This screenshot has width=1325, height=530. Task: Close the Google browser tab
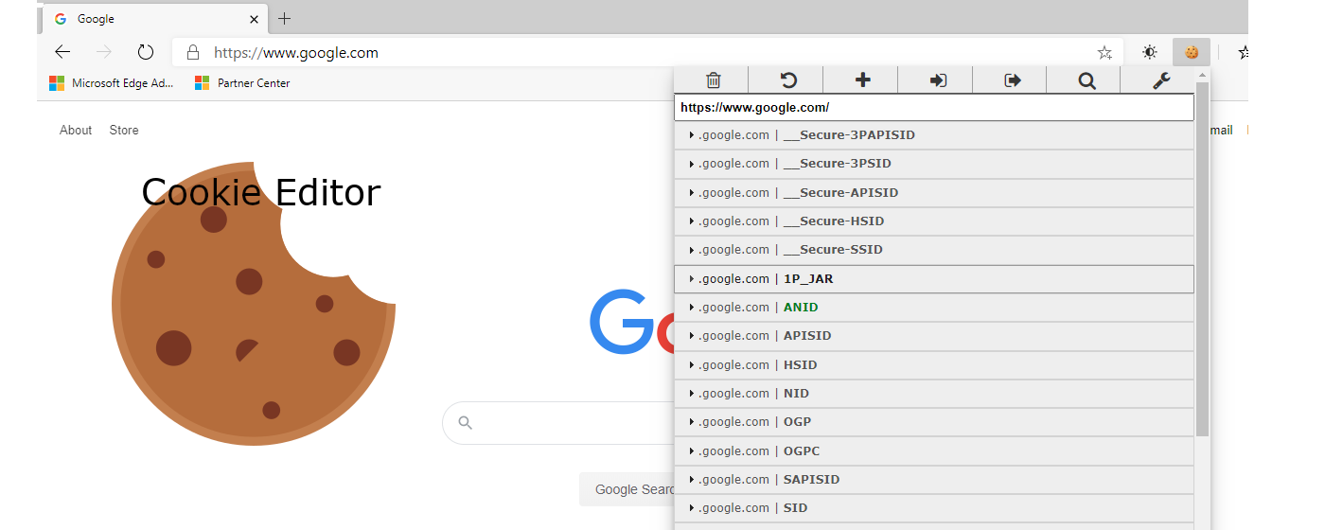pyautogui.click(x=254, y=19)
